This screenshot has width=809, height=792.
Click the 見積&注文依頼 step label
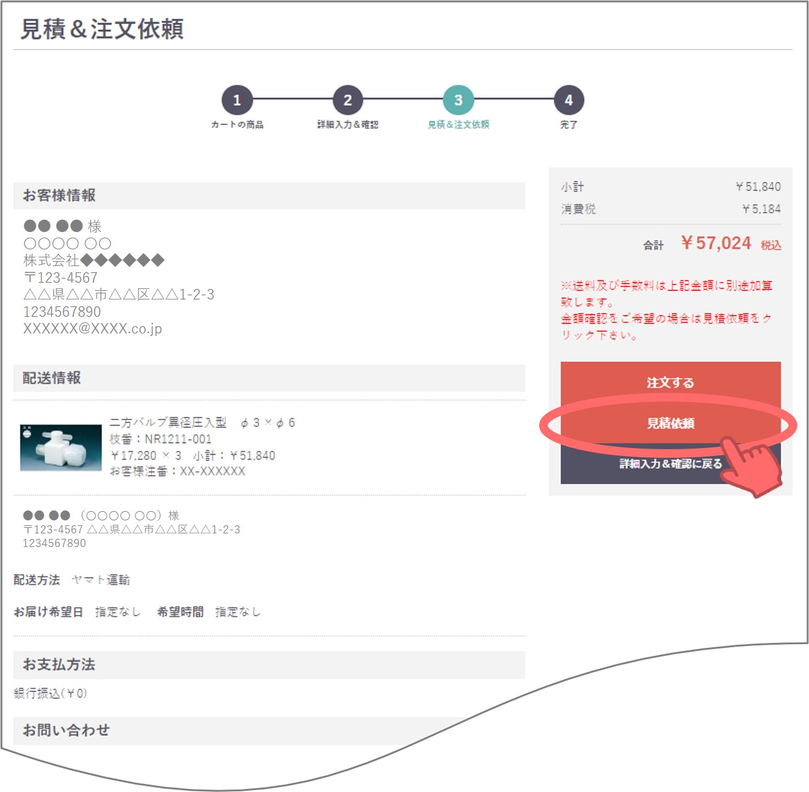[458, 125]
